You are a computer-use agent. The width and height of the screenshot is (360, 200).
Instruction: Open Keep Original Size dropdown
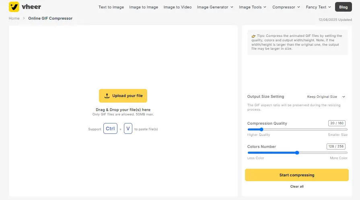coord(326,97)
